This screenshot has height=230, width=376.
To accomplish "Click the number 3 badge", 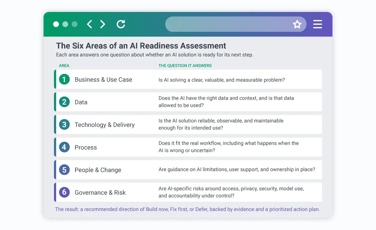I will [64, 125].
